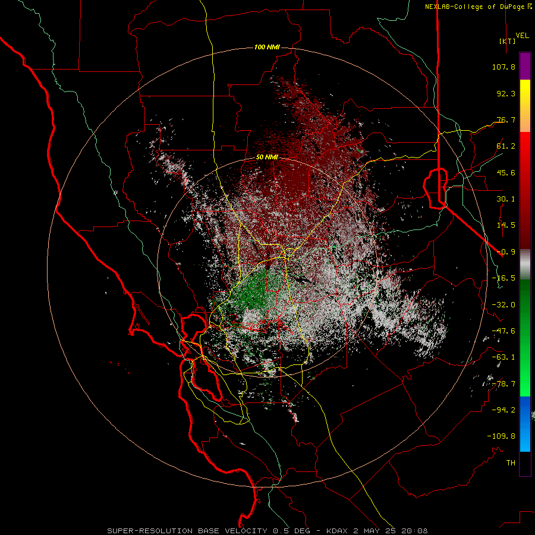
Task: Click the 50 NMI range ring label
Action: (x=267, y=158)
